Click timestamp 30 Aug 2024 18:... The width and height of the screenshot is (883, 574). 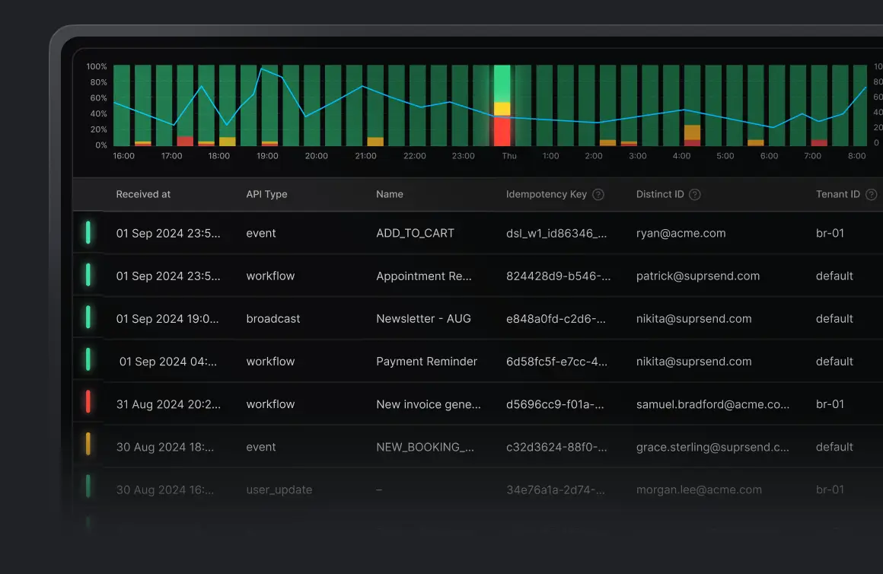click(165, 448)
